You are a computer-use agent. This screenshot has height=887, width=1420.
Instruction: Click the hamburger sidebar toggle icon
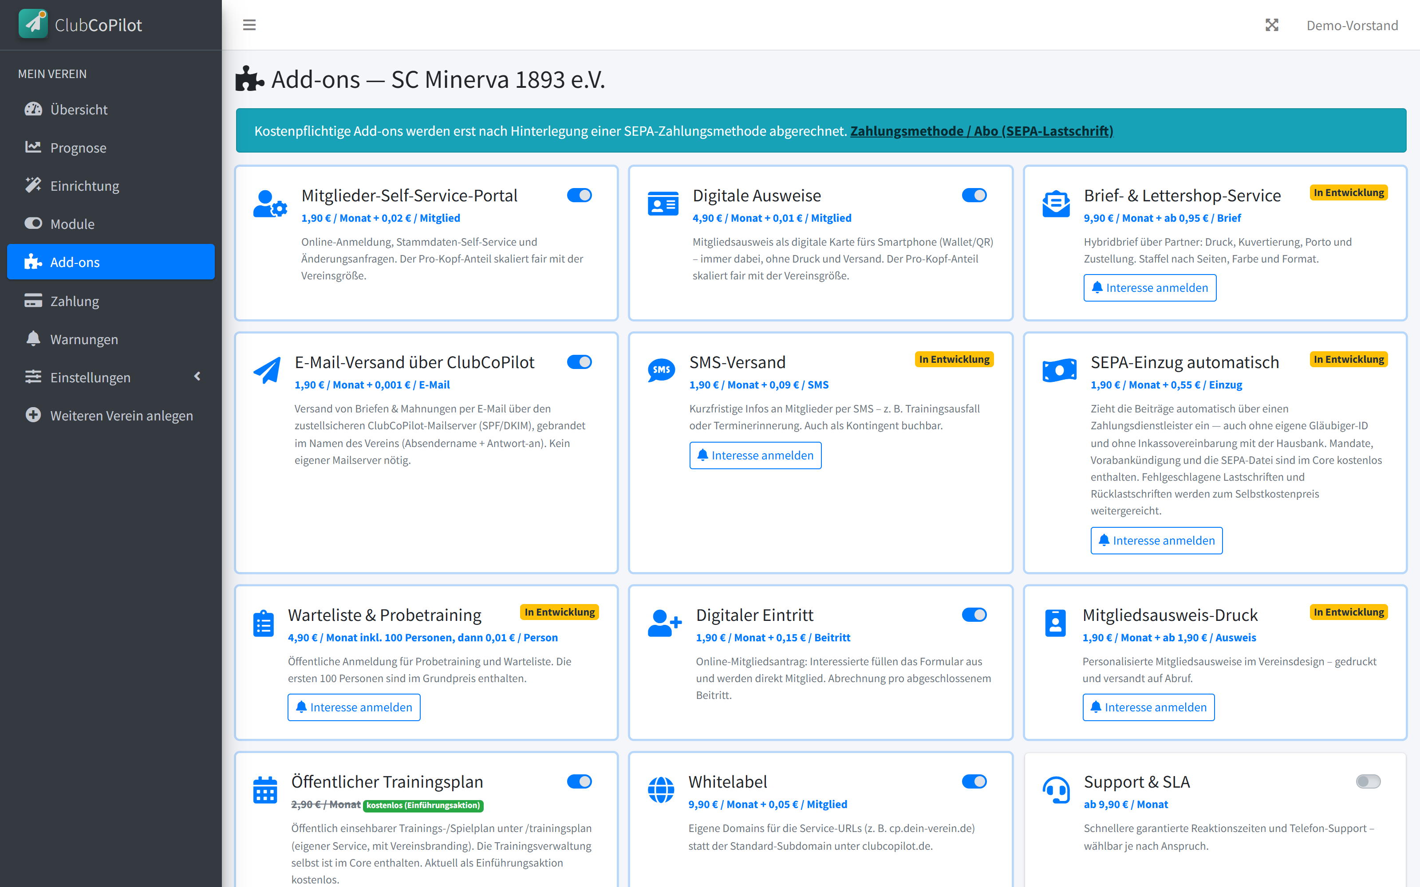point(249,25)
